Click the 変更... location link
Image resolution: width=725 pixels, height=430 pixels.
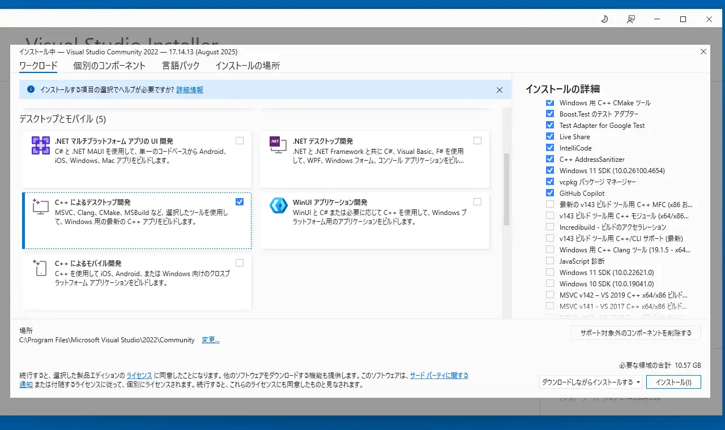(x=211, y=340)
